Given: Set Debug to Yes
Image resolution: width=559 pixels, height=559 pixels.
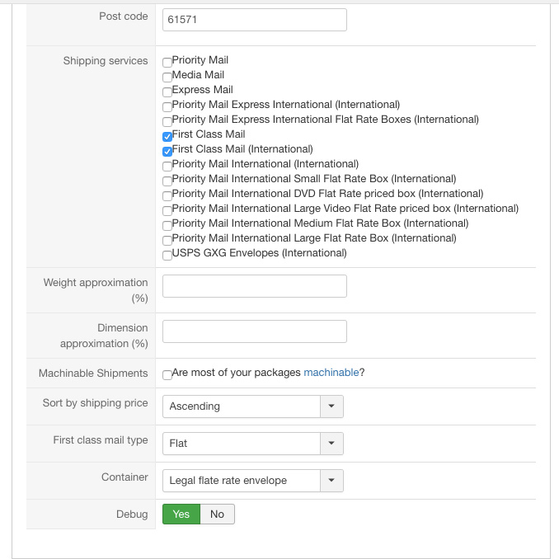Looking at the screenshot, I should tap(181, 514).
